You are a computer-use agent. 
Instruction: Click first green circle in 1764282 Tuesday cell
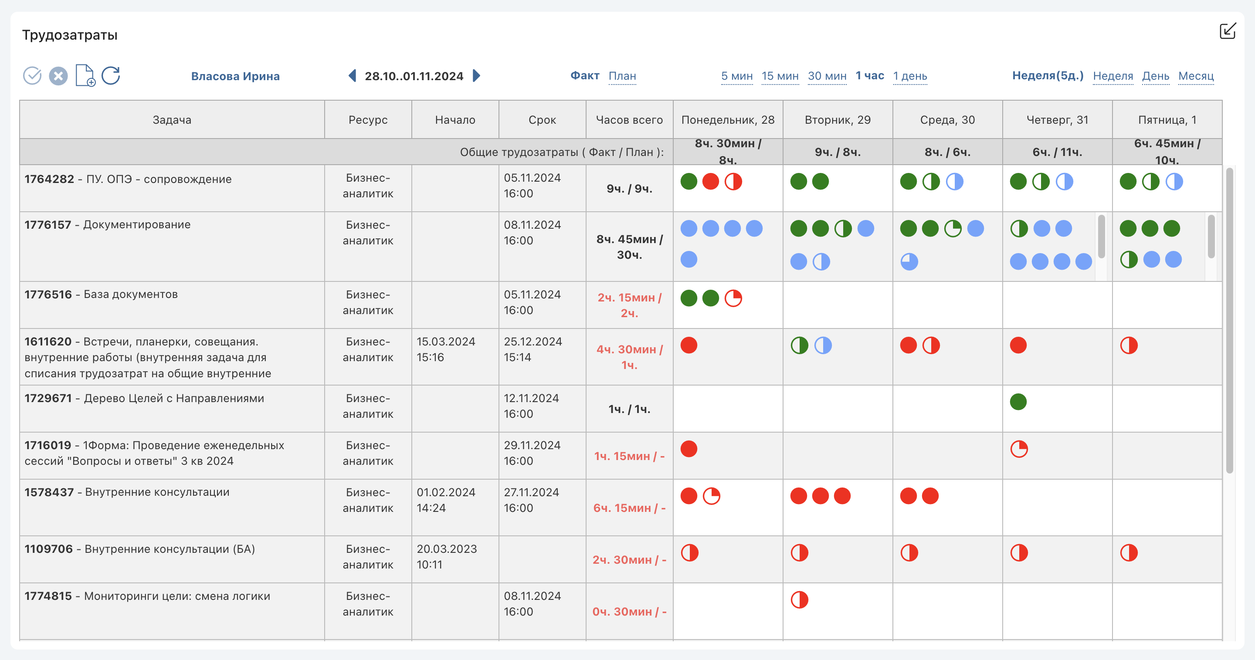click(x=798, y=181)
